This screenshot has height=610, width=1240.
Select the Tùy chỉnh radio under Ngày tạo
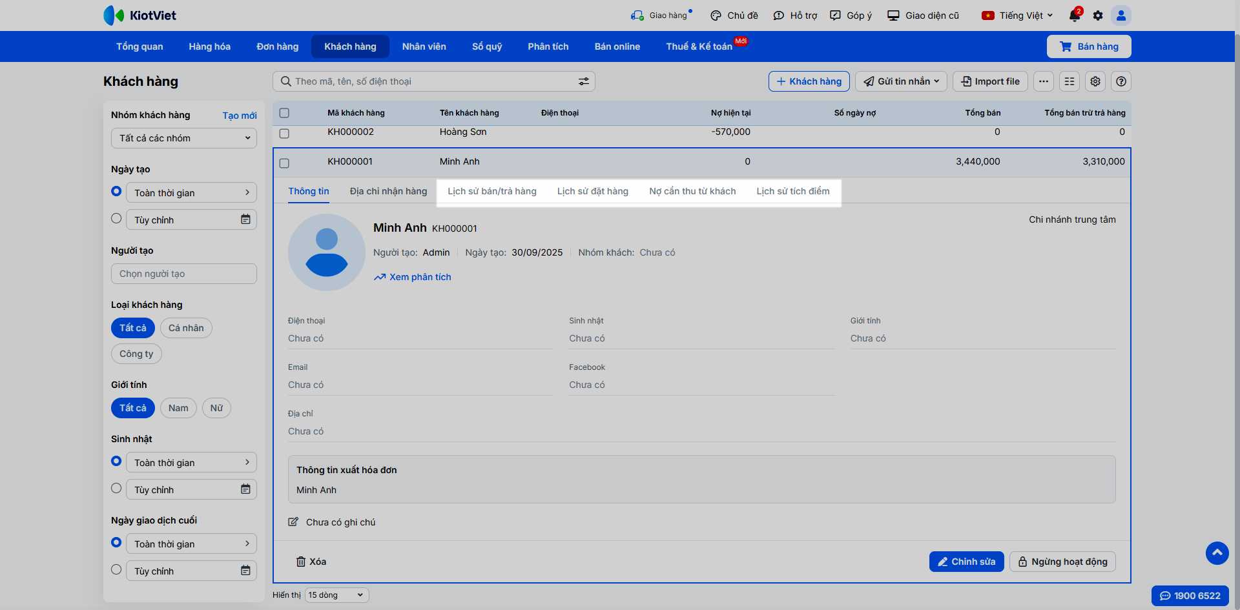coord(116,219)
